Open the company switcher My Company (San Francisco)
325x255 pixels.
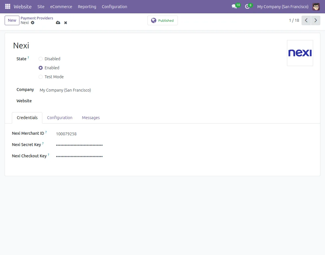click(283, 7)
